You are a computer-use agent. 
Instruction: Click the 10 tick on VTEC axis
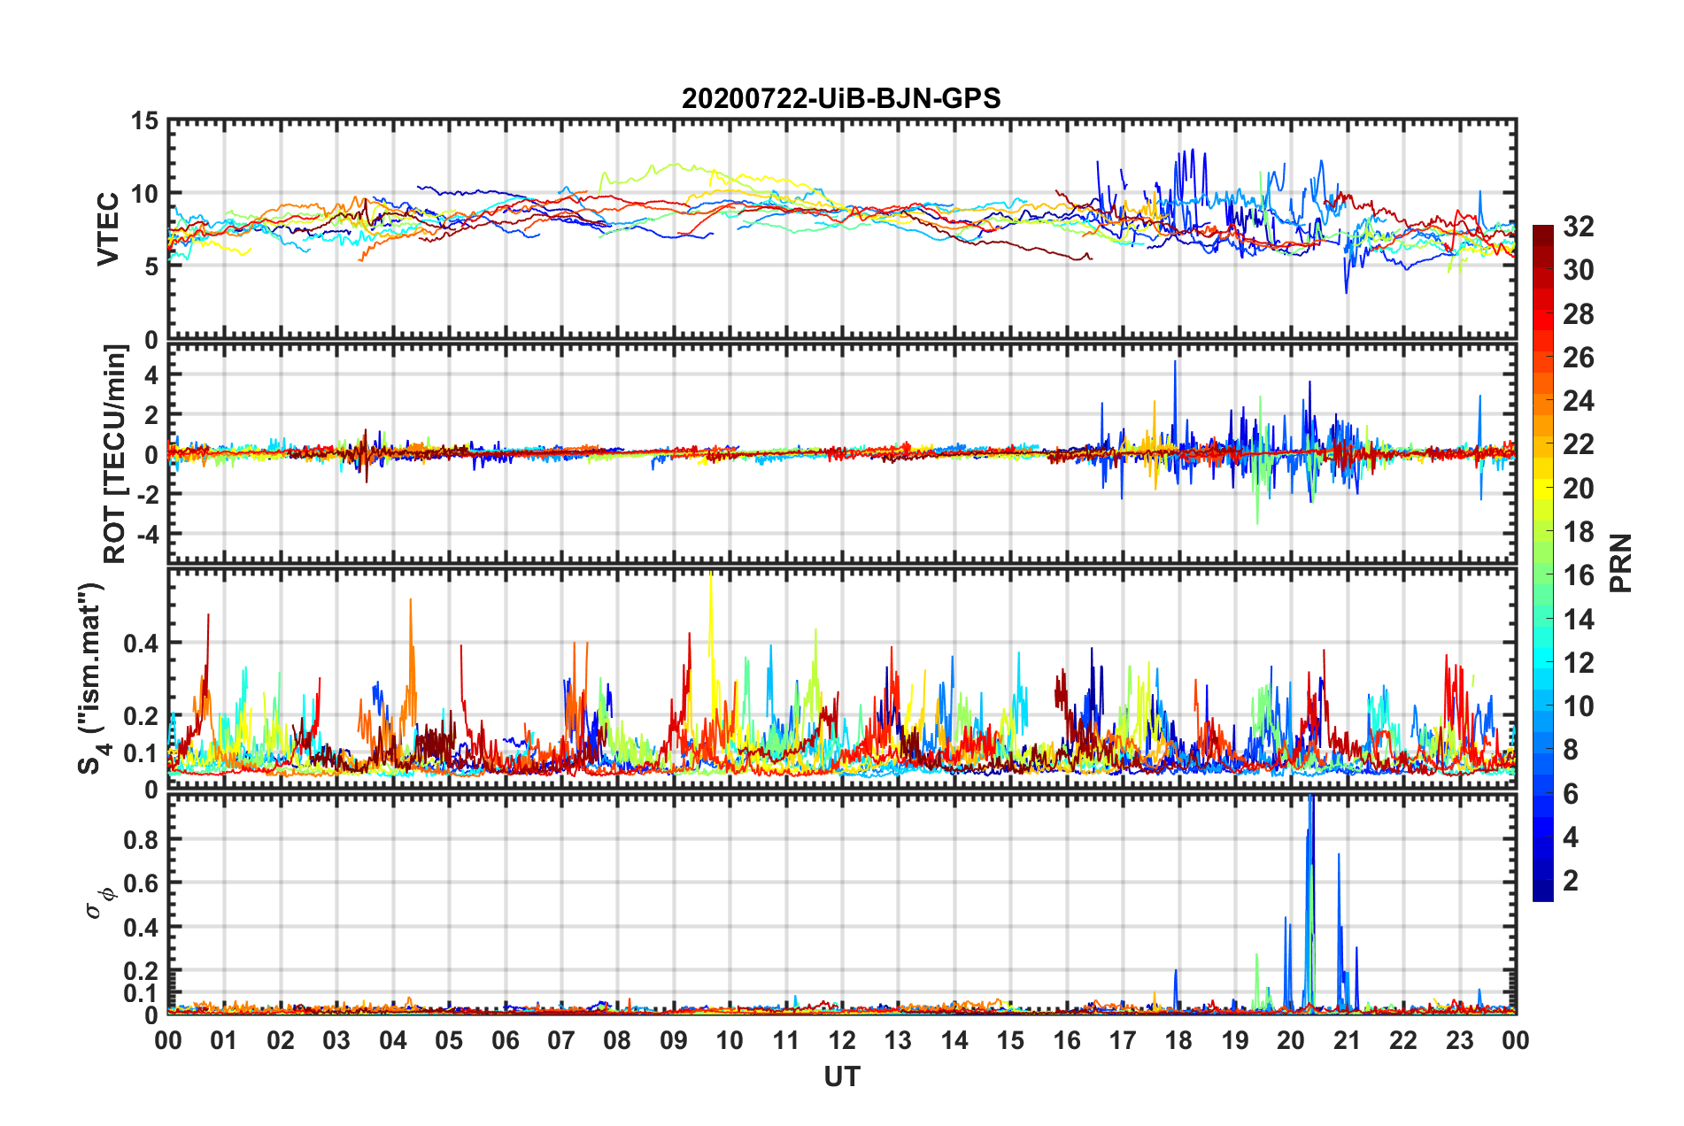[144, 193]
